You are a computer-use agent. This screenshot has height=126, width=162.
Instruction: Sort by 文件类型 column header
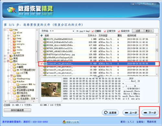pos(103,36)
